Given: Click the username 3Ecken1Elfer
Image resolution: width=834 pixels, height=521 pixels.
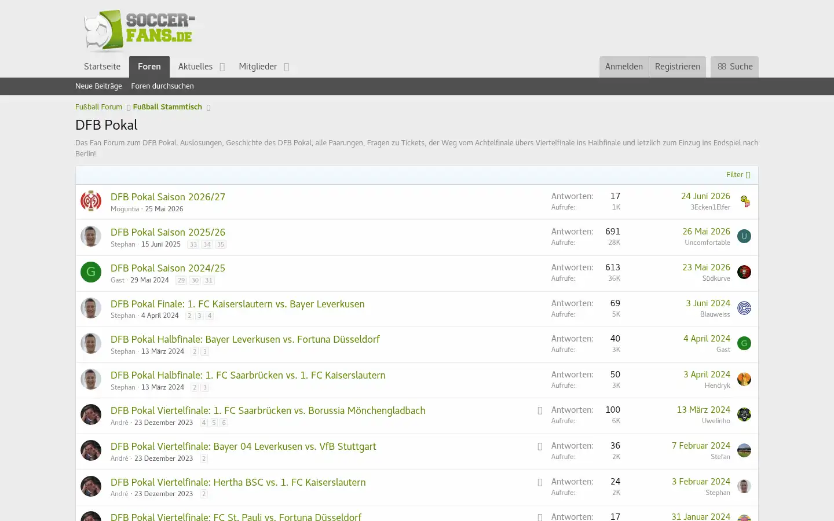Looking at the screenshot, I should click(710, 207).
